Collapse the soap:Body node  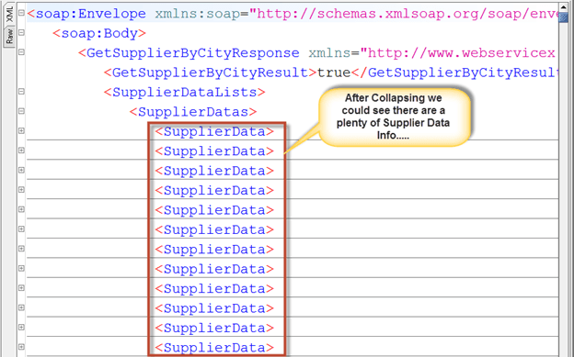(21, 33)
